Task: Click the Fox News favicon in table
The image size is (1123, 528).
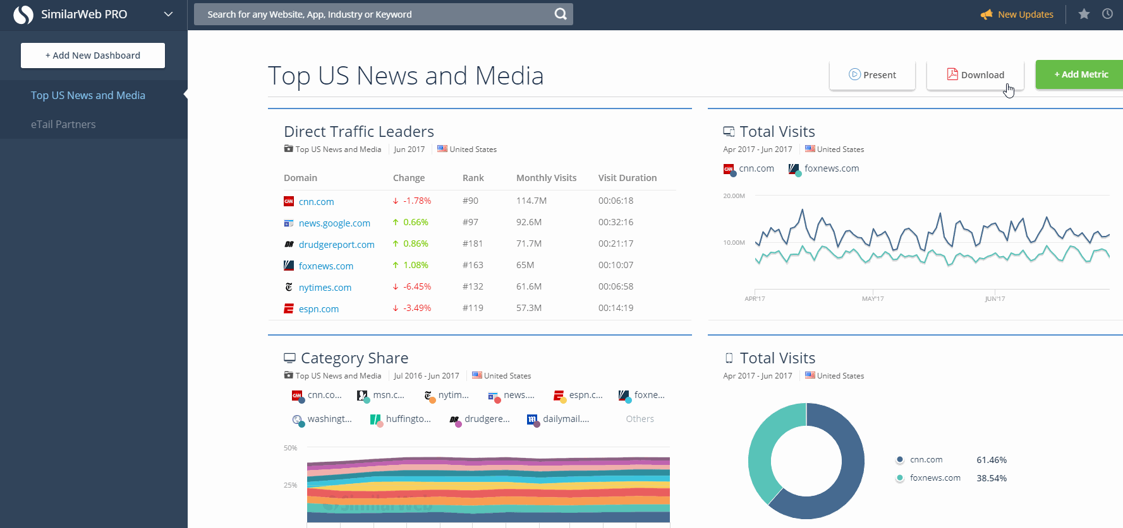Action: (x=289, y=266)
